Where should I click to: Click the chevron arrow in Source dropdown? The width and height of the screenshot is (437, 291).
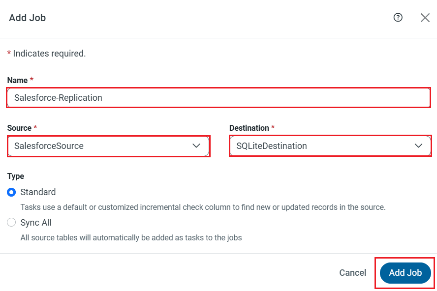point(196,146)
